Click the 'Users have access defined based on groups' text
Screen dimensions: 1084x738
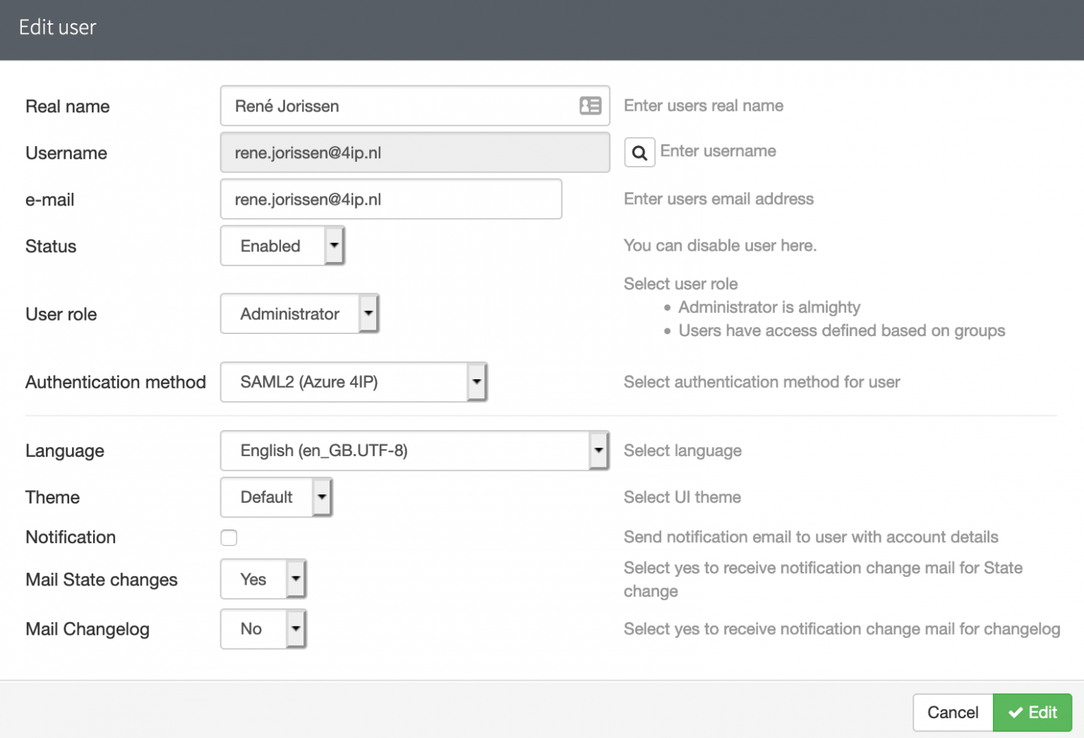click(842, 331)
